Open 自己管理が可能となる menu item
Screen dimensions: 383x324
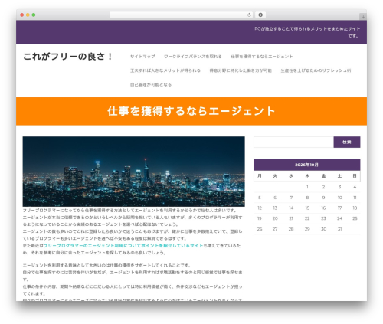[x=151, y=84]
